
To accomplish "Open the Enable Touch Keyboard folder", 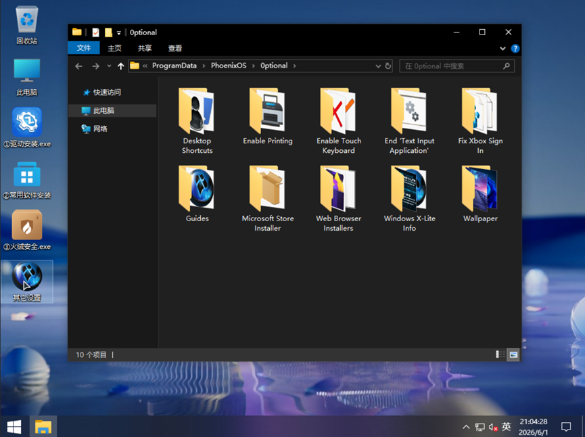I will (x=338, y=120).
